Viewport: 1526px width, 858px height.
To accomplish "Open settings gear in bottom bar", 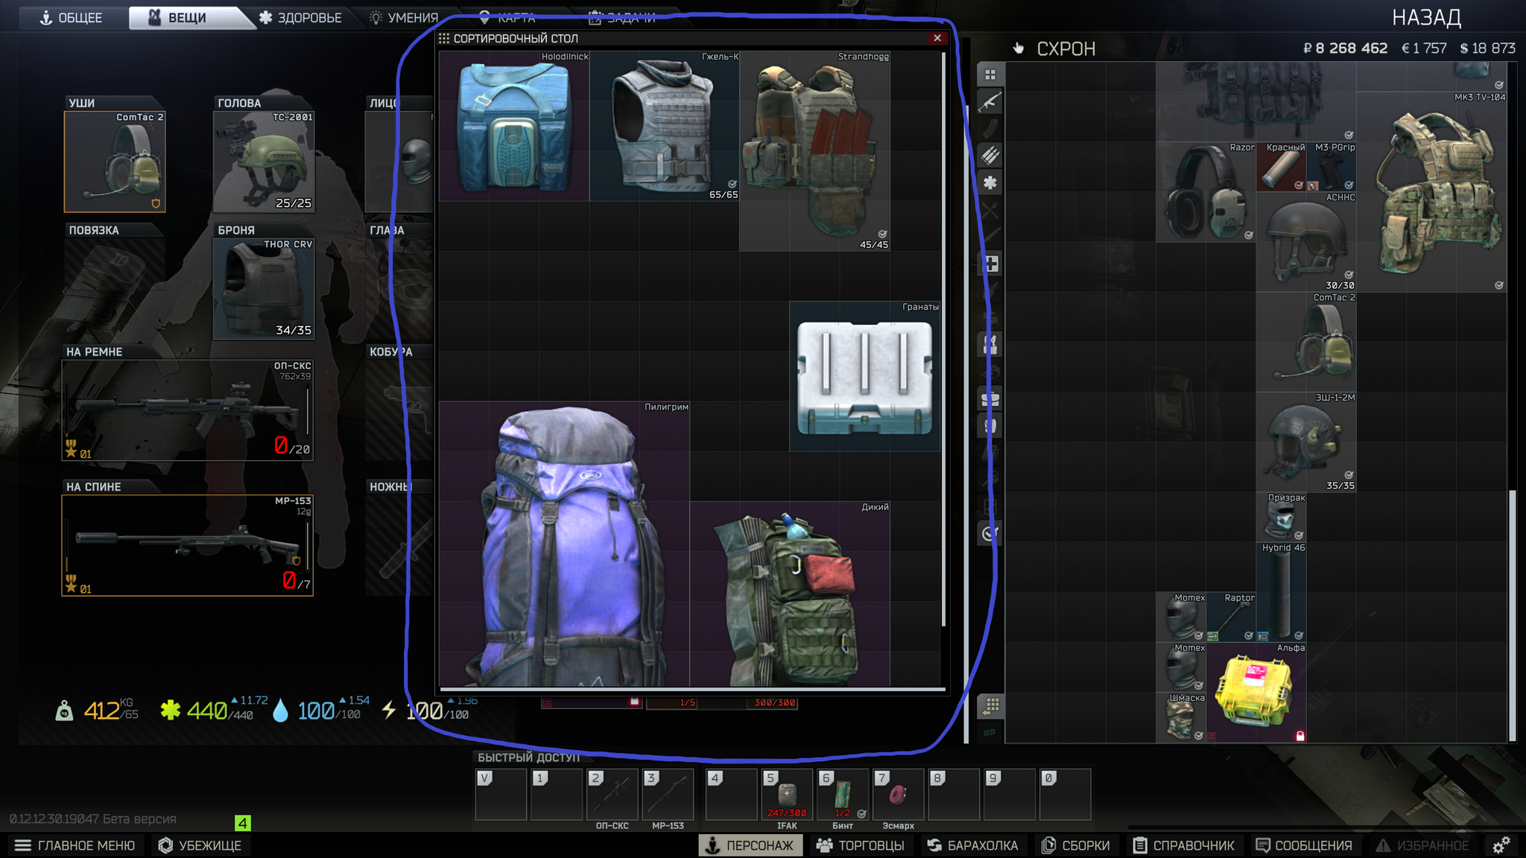I will pos(1501,845).
